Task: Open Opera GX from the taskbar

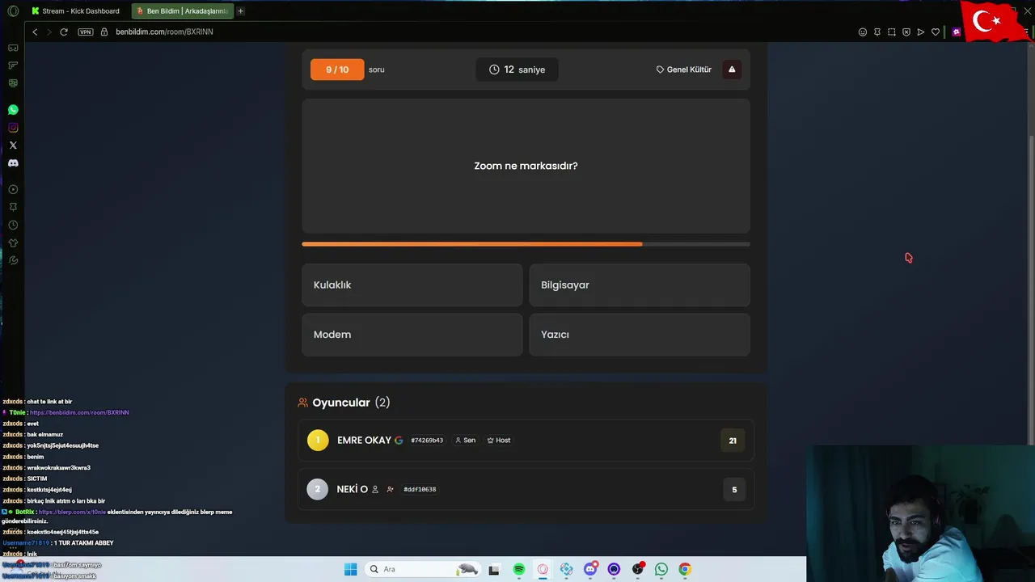Action: tap(543, 569)
